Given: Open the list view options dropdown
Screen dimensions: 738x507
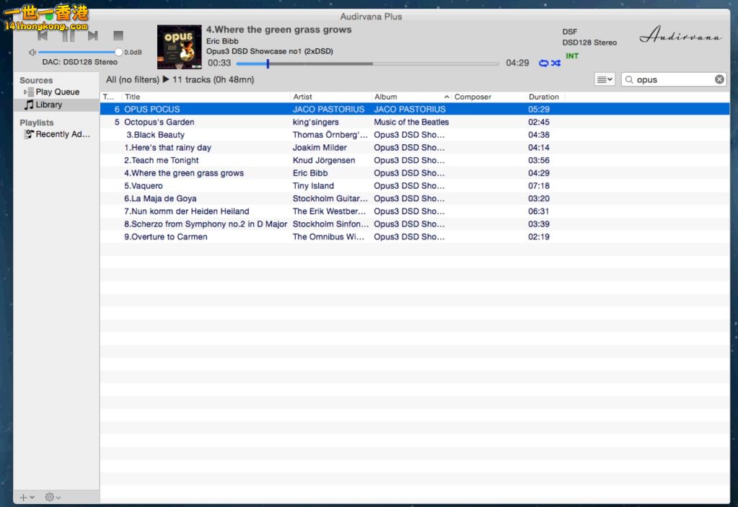Looking at the screenshot, I should (605, 79).
